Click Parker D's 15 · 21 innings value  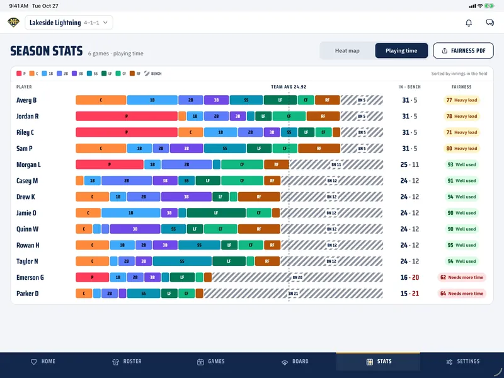[x=409, y=293]
